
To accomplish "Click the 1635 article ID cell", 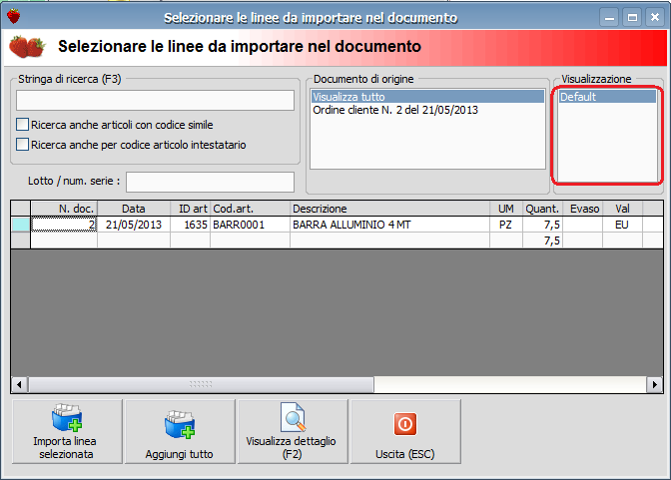I will coord(191,225).
